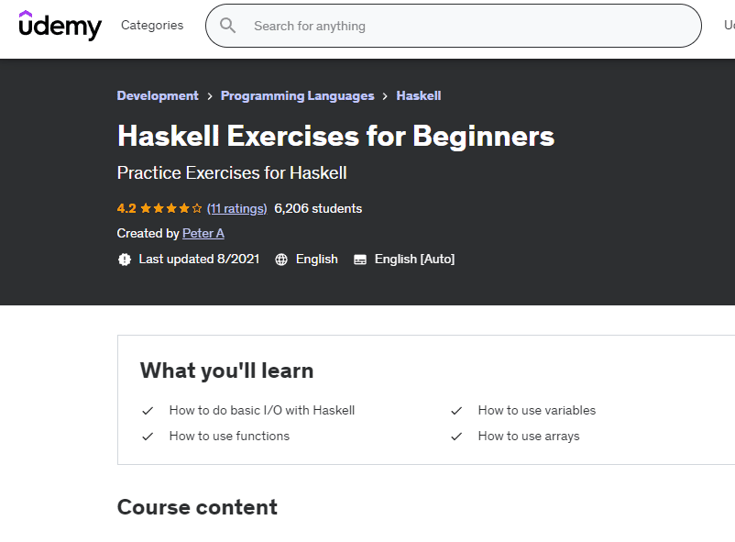Screen dimensions: 735x542
Task: Click the globe language icon
Action: (x=281, y=260)
